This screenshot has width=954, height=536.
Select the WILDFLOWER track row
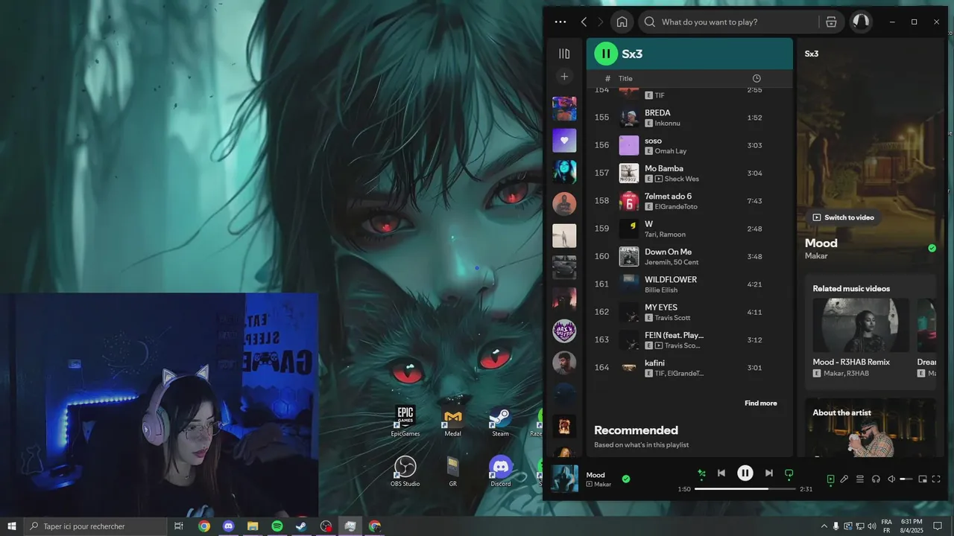689,284
